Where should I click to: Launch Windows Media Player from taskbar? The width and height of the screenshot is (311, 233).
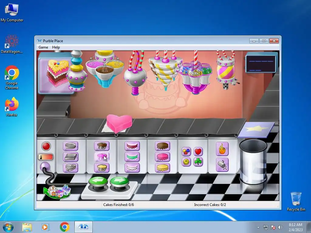pyautogui.click(x=45, y=227)
